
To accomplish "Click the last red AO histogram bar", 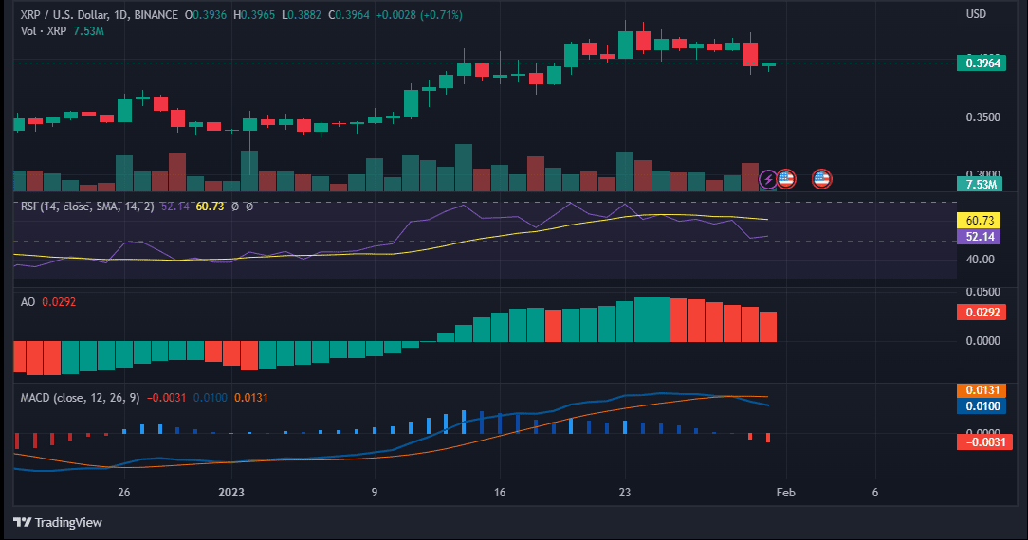I will click(768, 327).
